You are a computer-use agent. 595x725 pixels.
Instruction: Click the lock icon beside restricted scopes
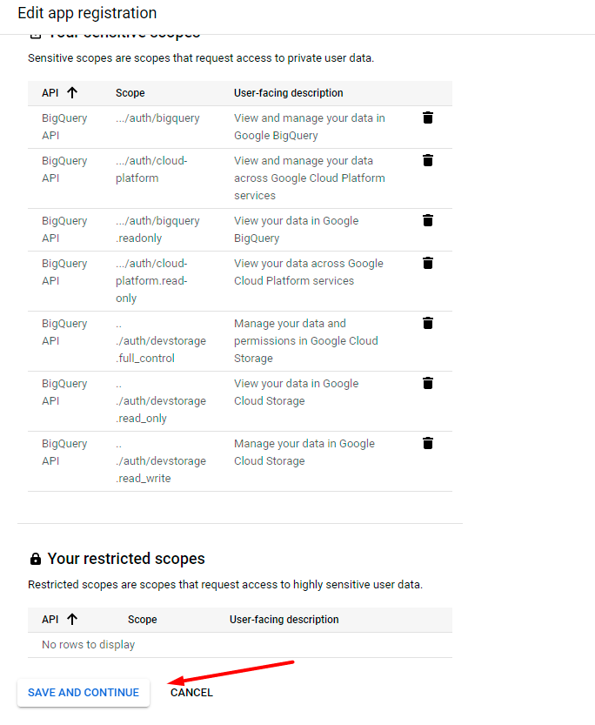(x=36, y=559)
